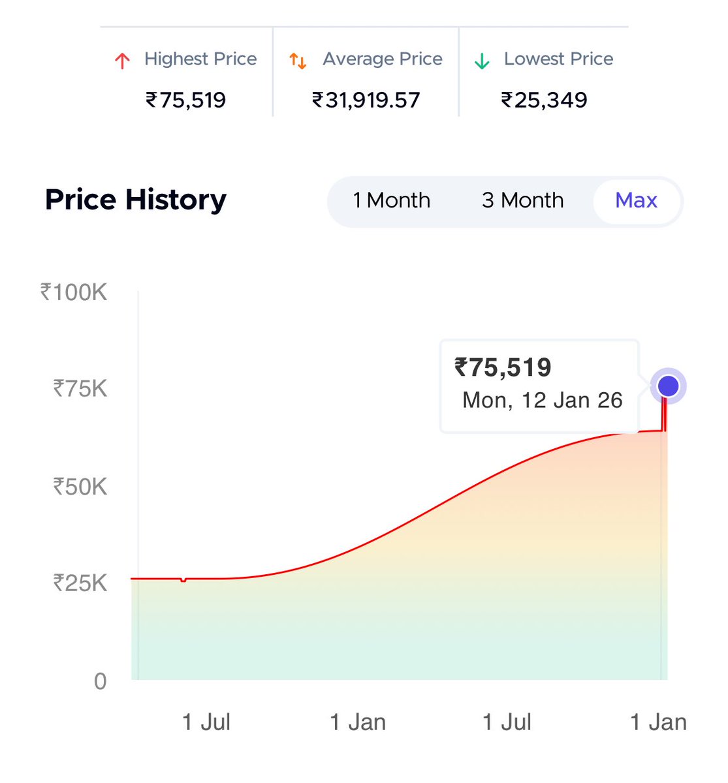Click the Average Price label
This screenshot has height=783, width=728.
coord(383,59)
